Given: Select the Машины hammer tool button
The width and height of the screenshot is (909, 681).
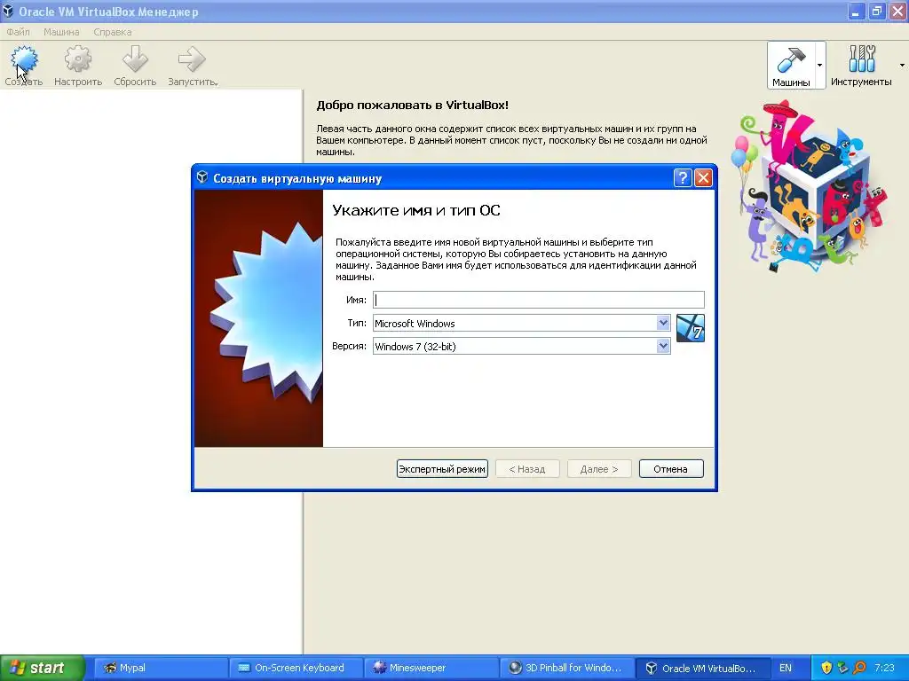Looking at the screenshot, I should tap(791, 65).
